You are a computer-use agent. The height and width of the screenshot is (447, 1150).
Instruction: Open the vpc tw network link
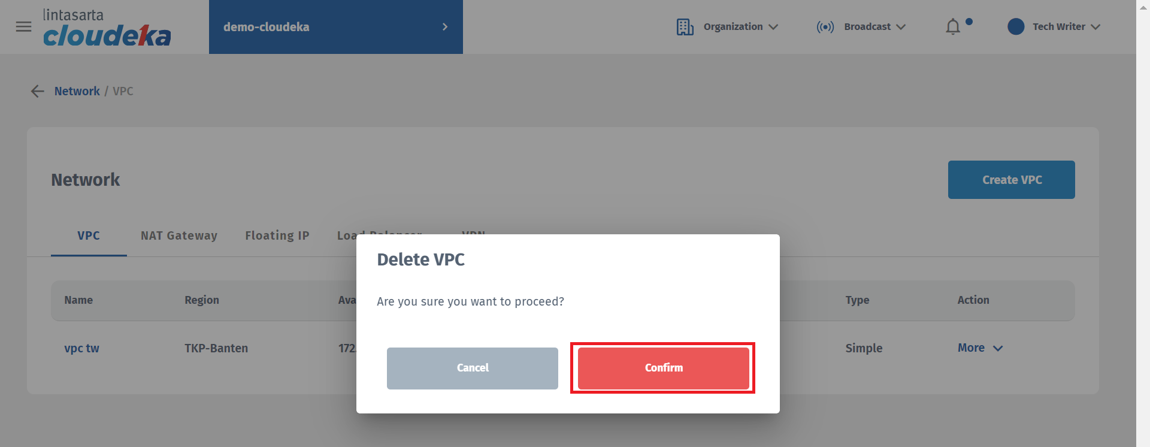pos(82,348)
